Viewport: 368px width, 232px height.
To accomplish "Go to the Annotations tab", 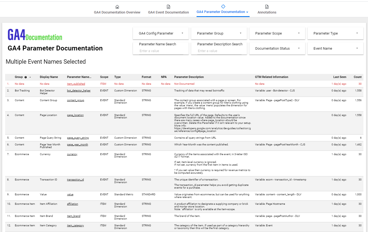I will [267, 12].
